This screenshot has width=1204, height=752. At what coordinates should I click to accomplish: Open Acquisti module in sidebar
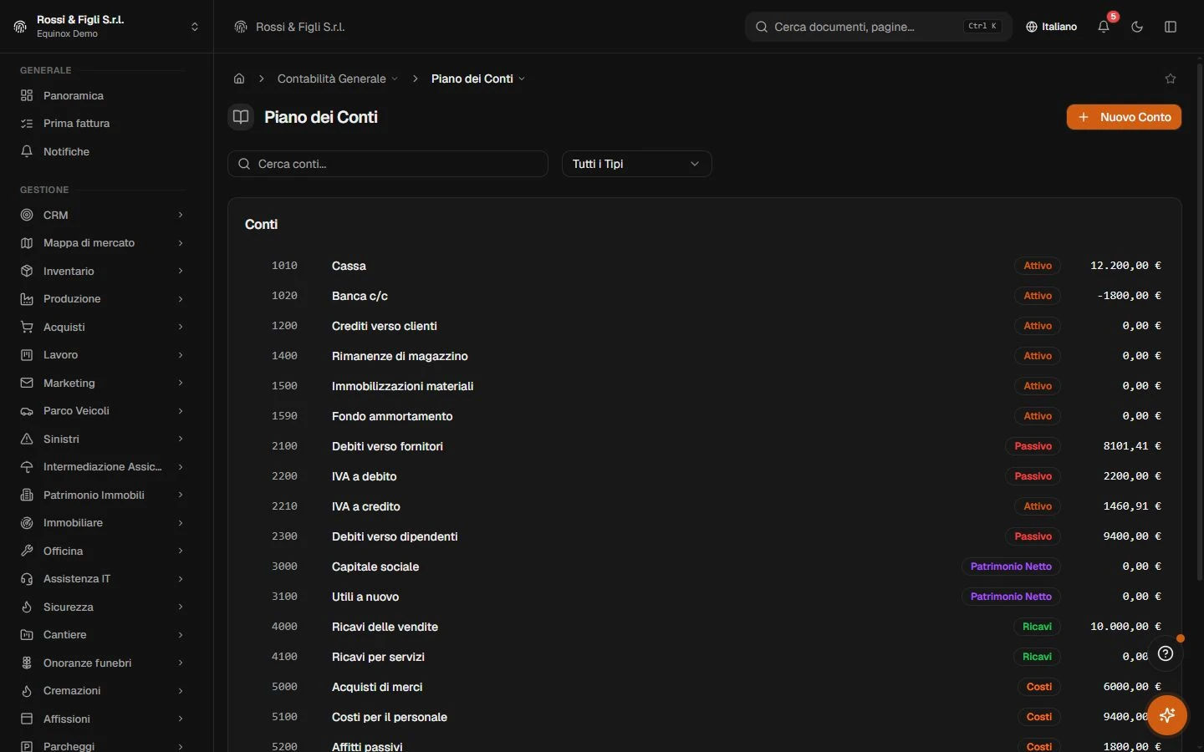[x=102, y=327]
